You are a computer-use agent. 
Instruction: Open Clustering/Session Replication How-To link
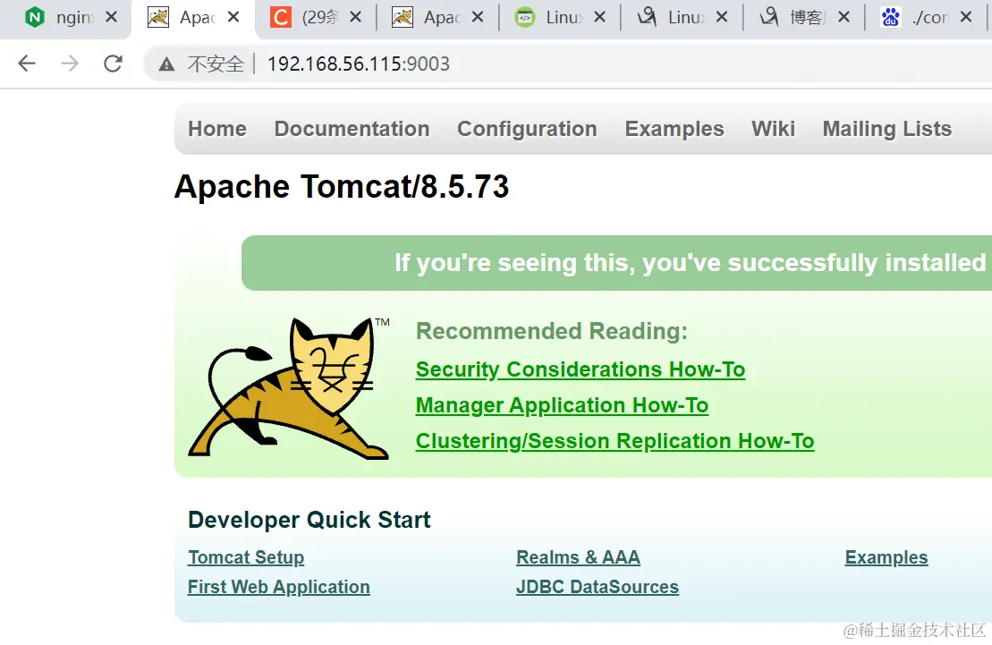615,441
